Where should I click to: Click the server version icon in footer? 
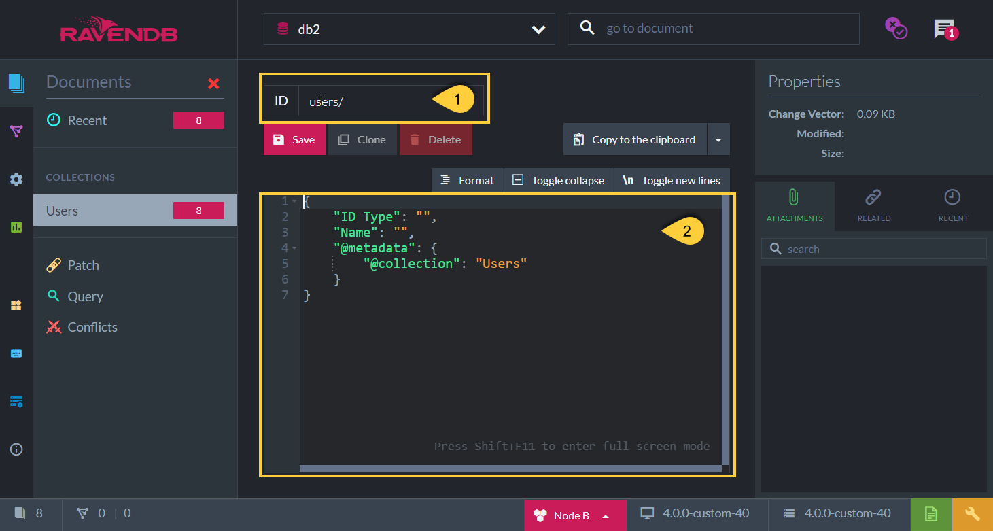click(x=789, y=513)
